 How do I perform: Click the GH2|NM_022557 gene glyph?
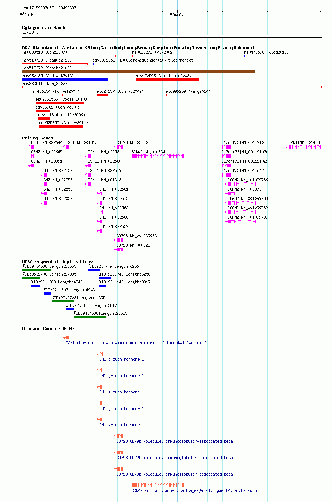44,175
